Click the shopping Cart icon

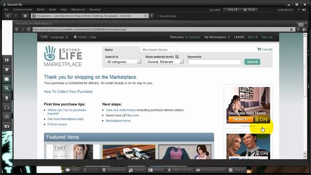point(259,49)
